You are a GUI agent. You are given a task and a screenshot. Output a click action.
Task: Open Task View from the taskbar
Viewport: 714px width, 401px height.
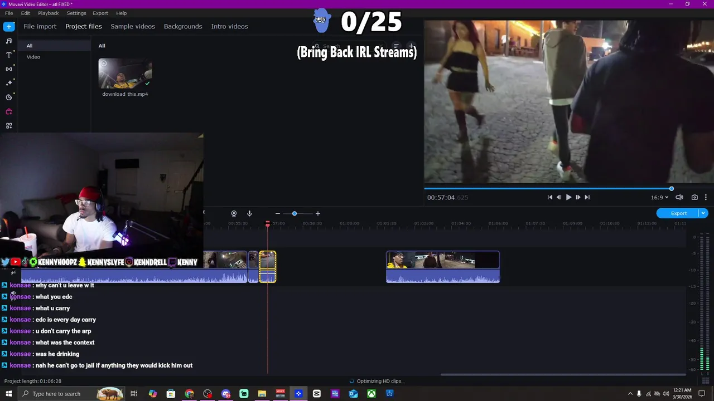point(134,394)
